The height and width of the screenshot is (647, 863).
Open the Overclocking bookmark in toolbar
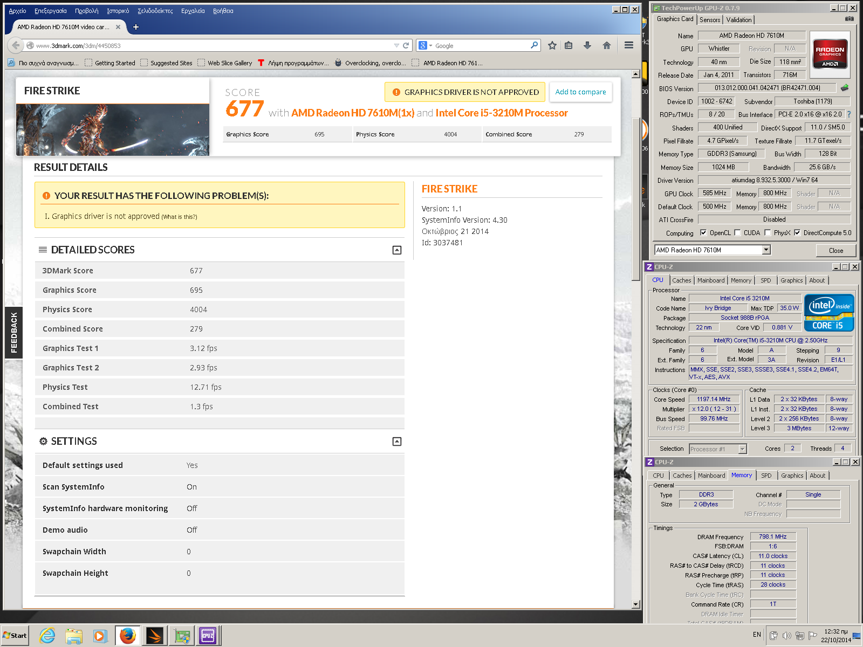tap(371, 63)
